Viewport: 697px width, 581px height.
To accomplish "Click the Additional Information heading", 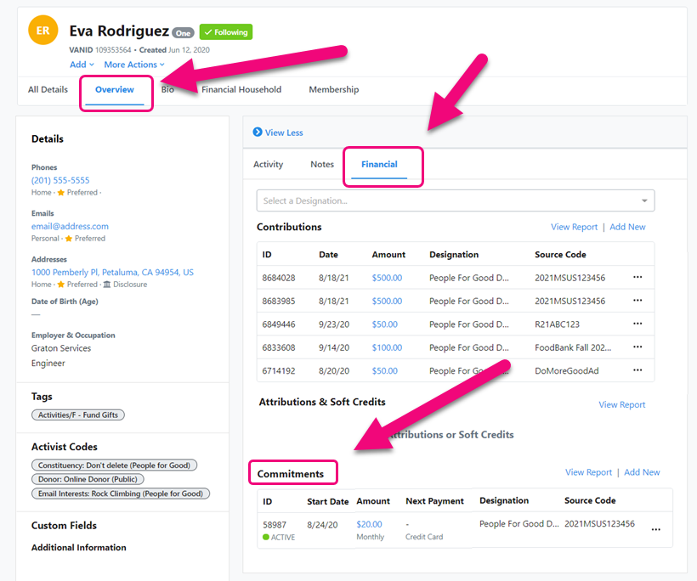I will click(x=79, y=547).
